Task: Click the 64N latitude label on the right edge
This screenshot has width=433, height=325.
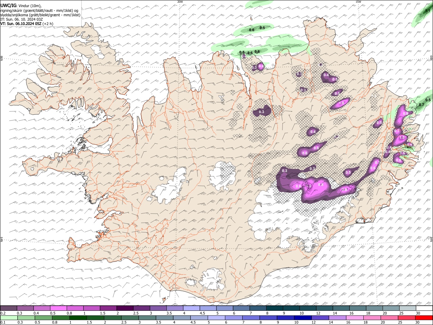Action: [431, 239]
